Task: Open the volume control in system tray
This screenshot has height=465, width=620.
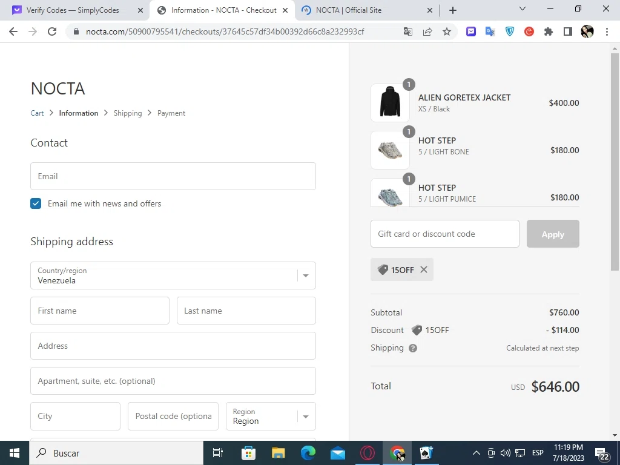Action: coord(506,453)
